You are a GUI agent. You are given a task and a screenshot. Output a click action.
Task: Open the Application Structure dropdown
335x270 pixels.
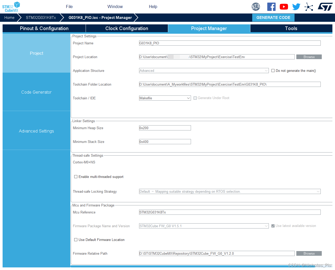pyautogui.click(x=204, y=71)
